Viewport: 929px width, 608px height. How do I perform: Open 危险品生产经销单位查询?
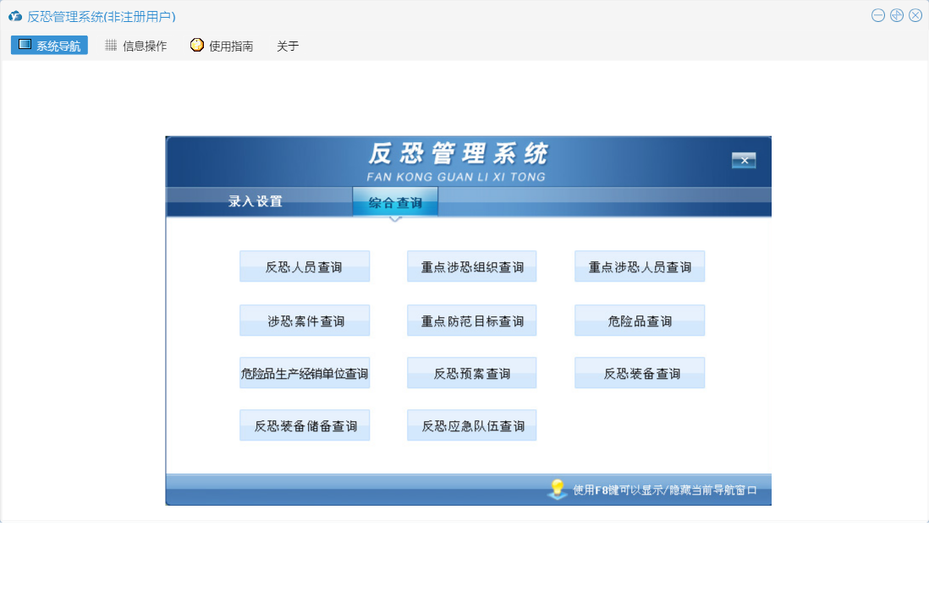[305, 373]
